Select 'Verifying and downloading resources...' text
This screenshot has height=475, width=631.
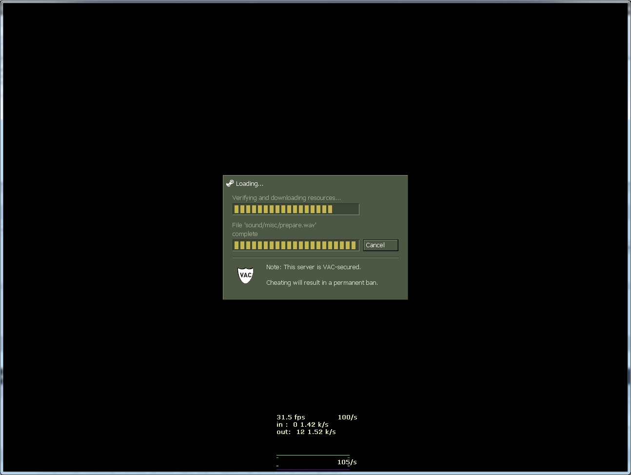287,198
